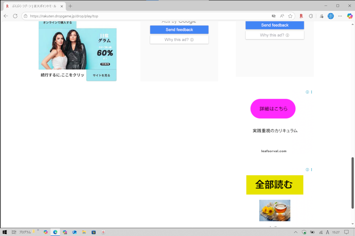Screen dimensions: 355x236
Task: Open the Copilot sidebar icon
Action: point(350,16)
